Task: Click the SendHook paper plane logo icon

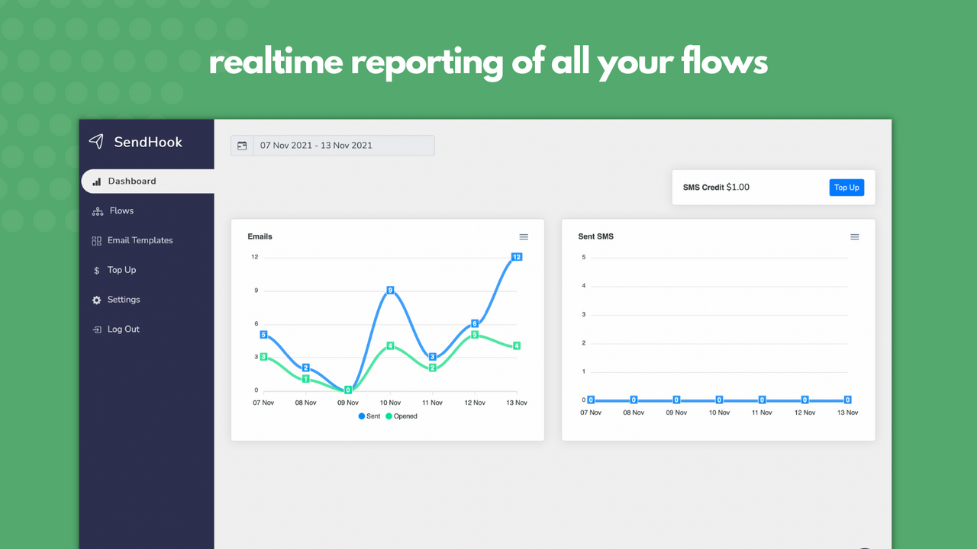Action: click(96, 141)
